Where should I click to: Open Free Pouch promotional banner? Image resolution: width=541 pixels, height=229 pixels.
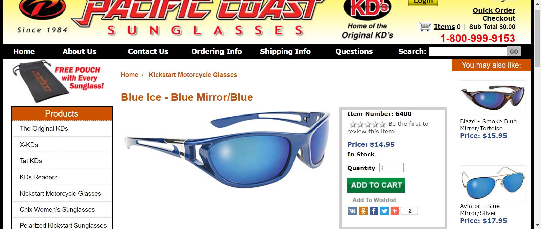pos(58,81)
